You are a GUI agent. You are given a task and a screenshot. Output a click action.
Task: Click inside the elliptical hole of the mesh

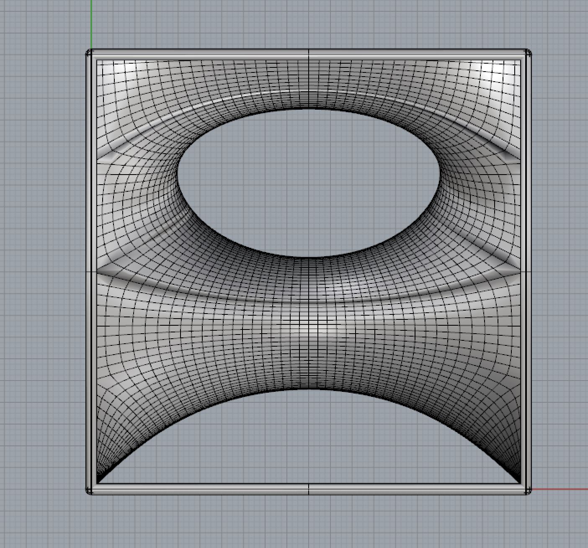[309, 182]
